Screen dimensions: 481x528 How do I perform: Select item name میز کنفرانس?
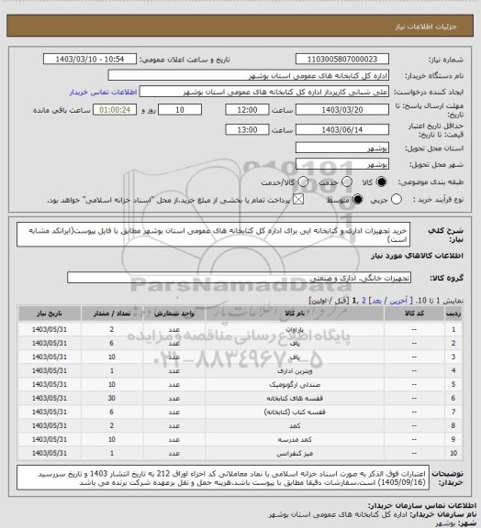coord(295,453)
